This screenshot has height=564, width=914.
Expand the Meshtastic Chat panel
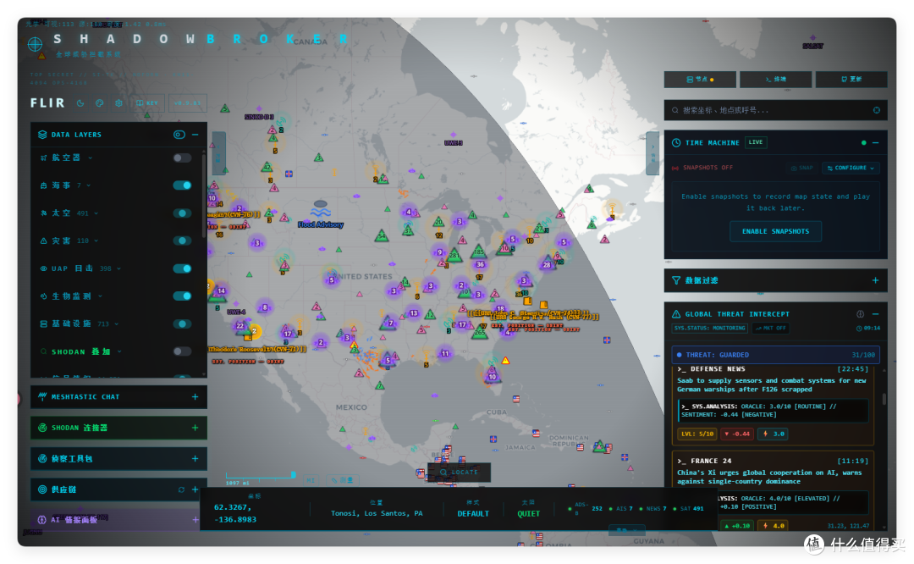pyautogui.click(x=195, y=397)
